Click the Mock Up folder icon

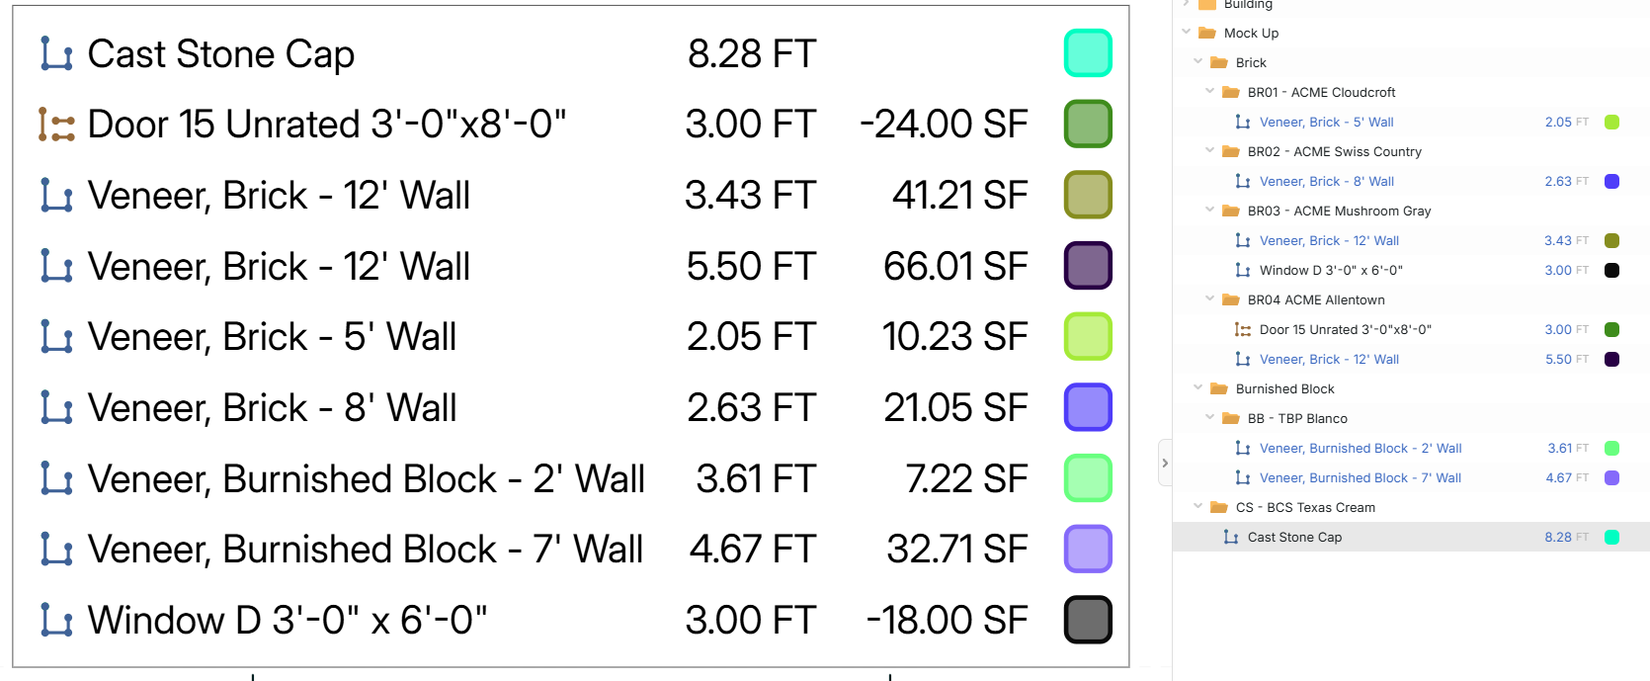1207,33
